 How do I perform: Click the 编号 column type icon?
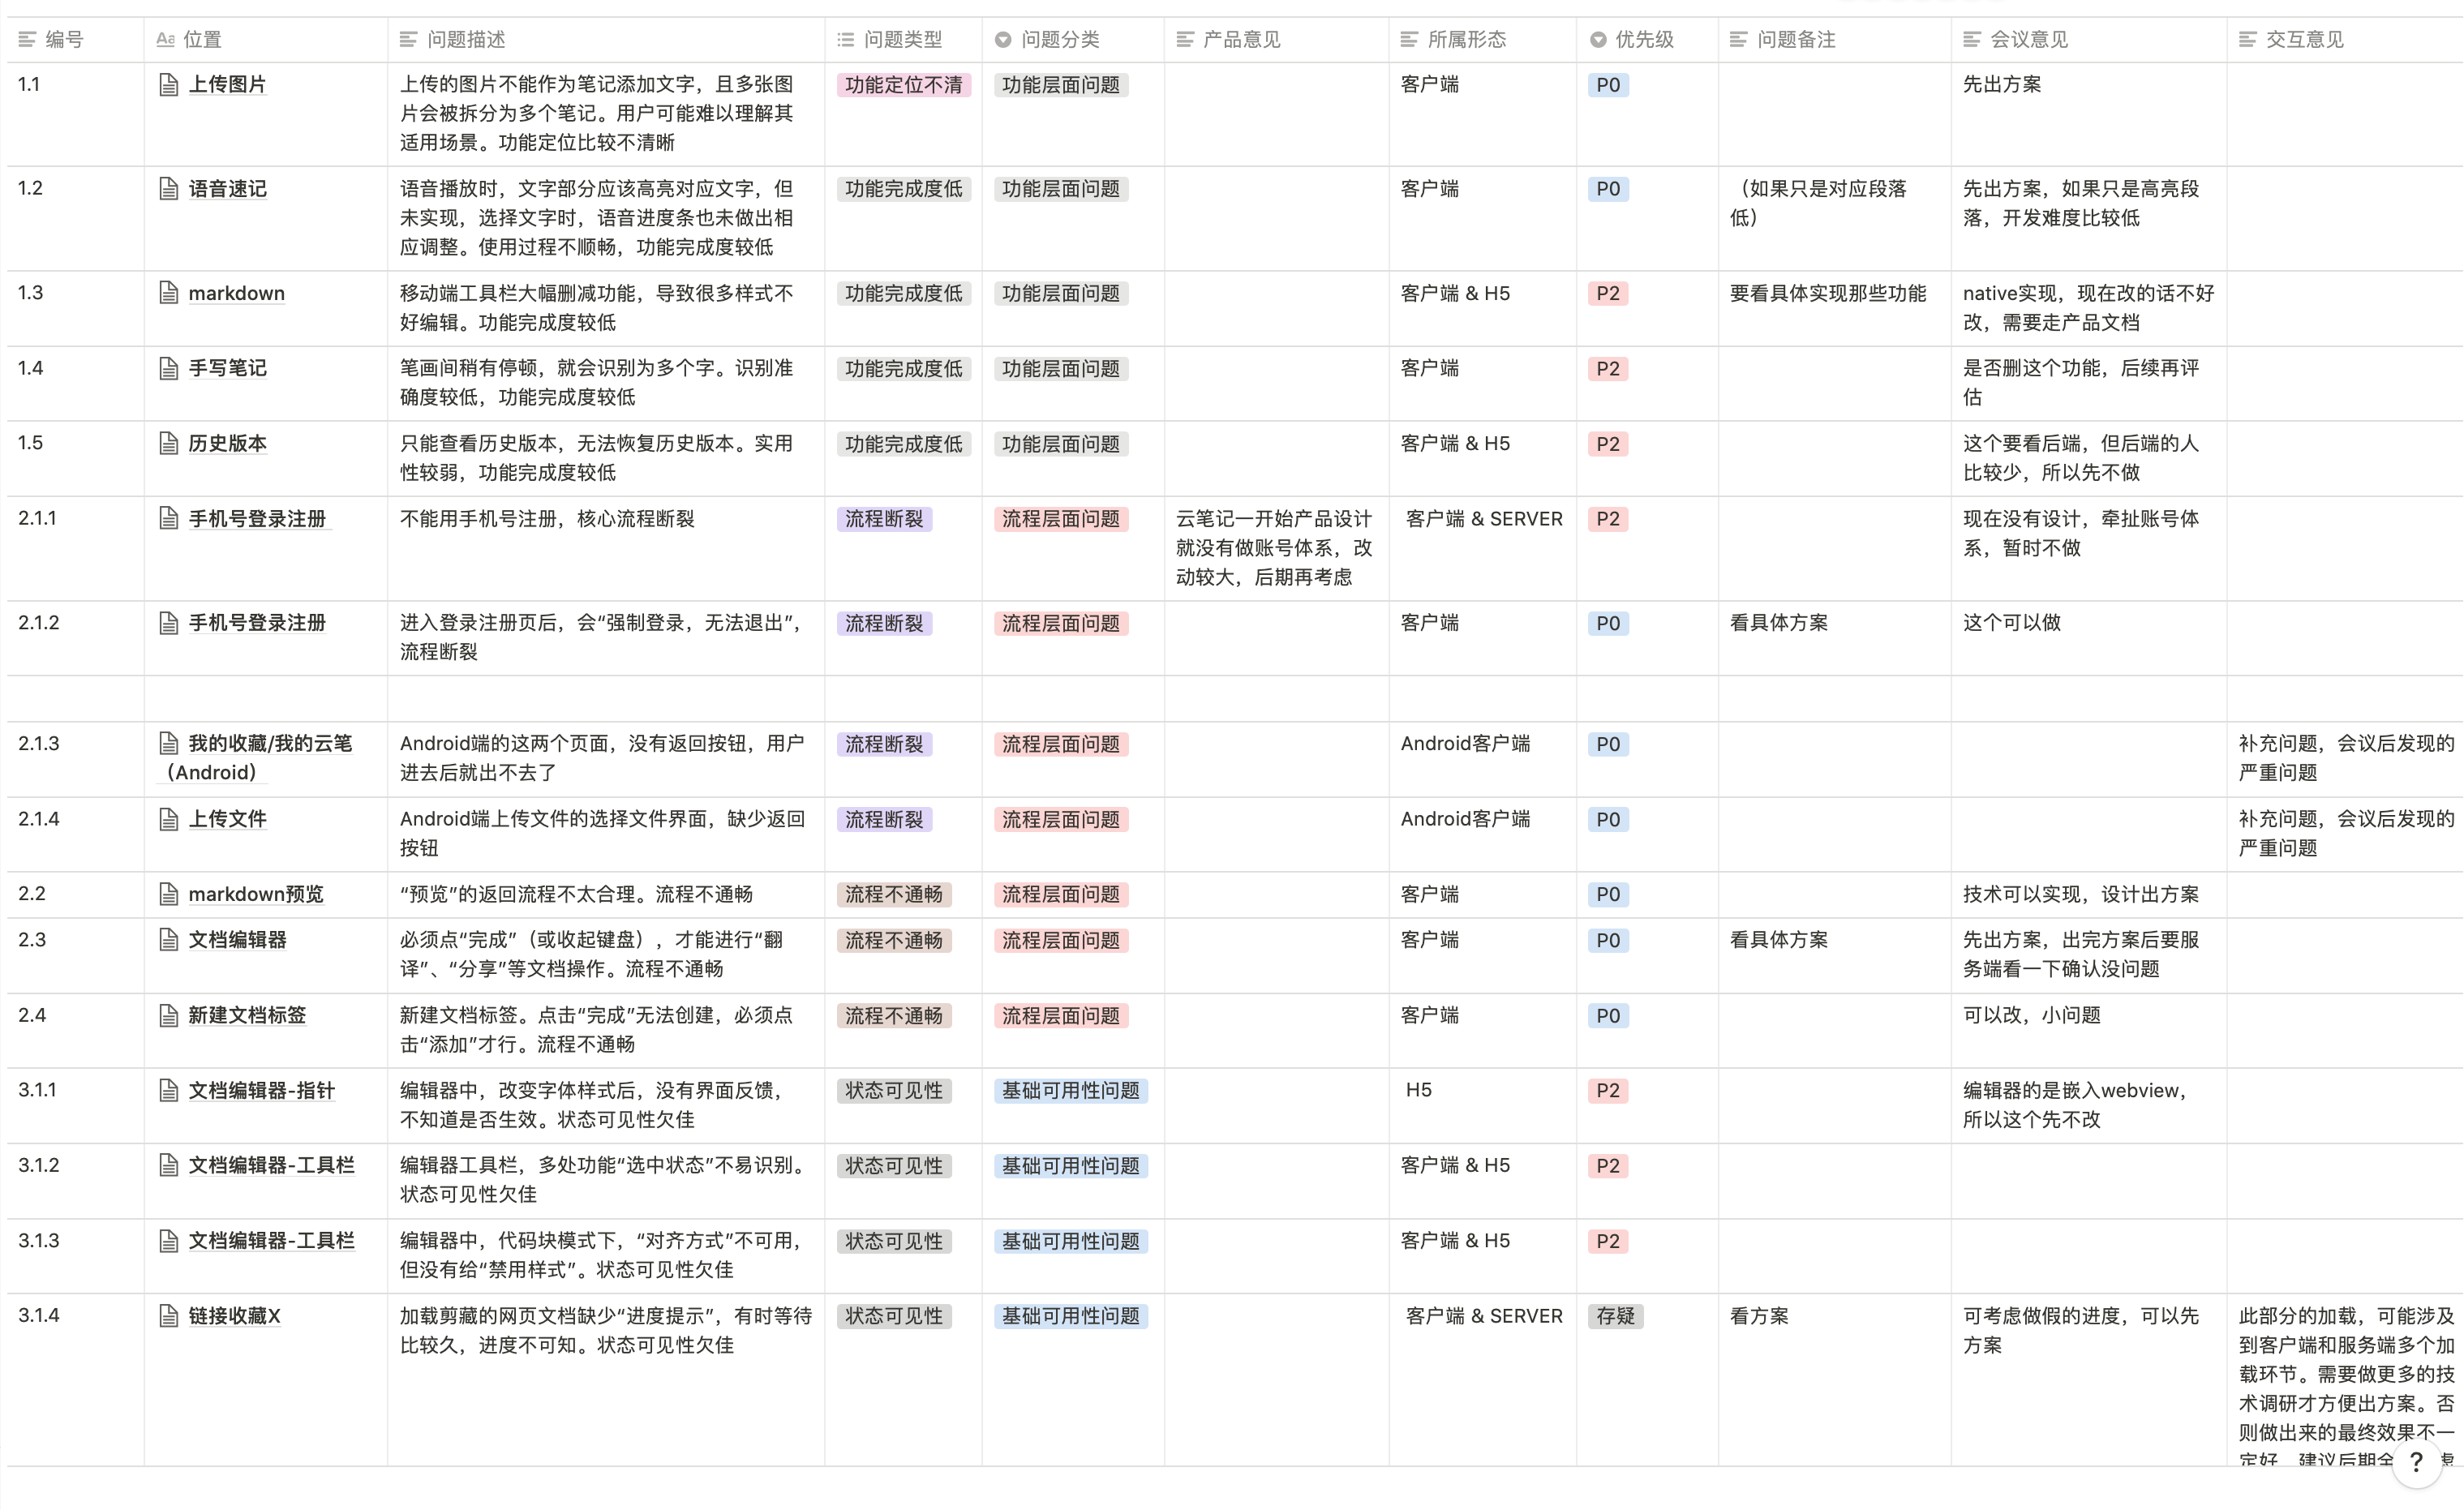27,39
